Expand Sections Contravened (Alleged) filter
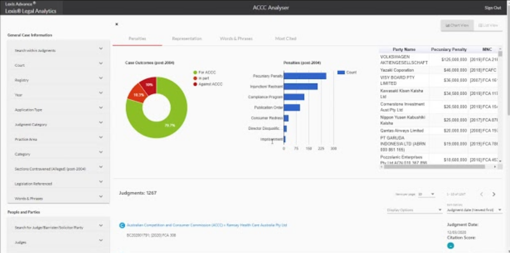The image size is (510, 253). [x=59, y=169]
